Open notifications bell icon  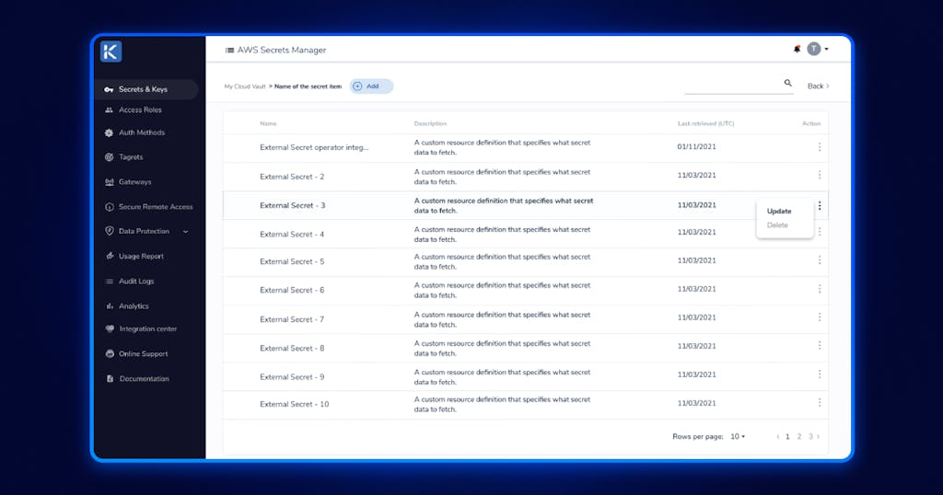[797, 50]
